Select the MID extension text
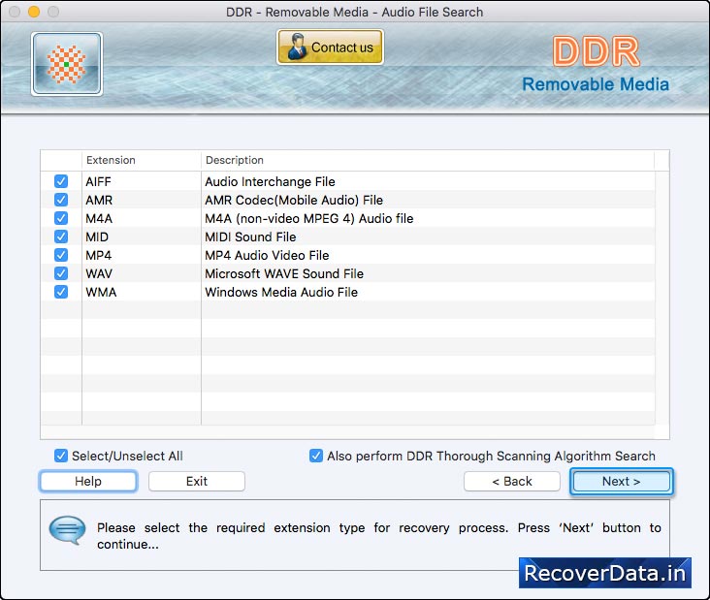 [97, 237]
